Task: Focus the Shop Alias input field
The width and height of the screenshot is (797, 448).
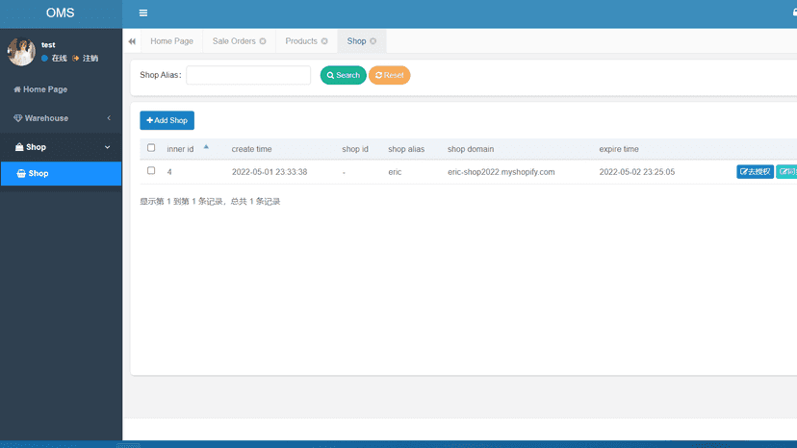Action: coord(248,75)
